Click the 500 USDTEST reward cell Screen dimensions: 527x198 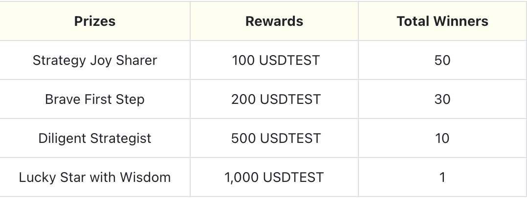[x=275, y=138]
